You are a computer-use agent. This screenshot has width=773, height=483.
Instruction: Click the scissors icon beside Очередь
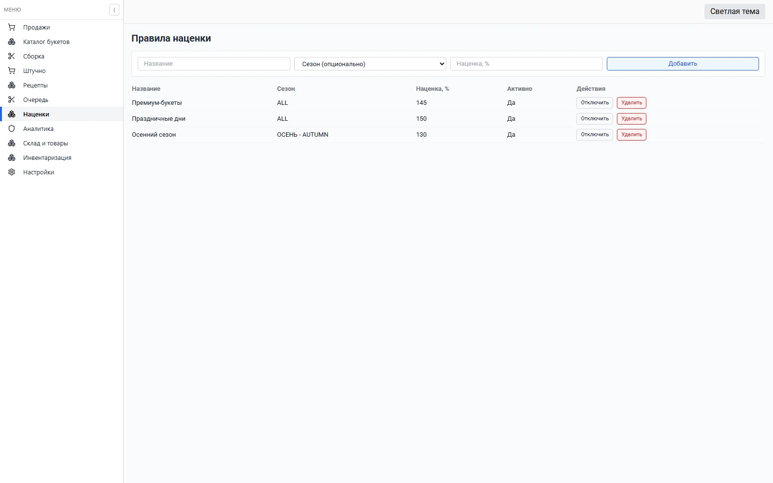pyautogui.click(x=12, y=99)
